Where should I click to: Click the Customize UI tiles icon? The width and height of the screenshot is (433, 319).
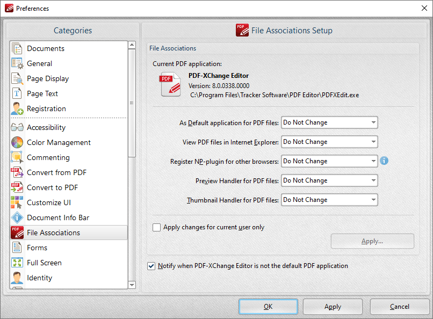coord(17,202)
